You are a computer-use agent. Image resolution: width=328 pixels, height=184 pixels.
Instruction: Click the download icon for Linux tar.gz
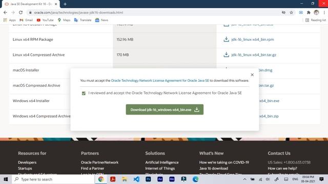click(226, 55)
